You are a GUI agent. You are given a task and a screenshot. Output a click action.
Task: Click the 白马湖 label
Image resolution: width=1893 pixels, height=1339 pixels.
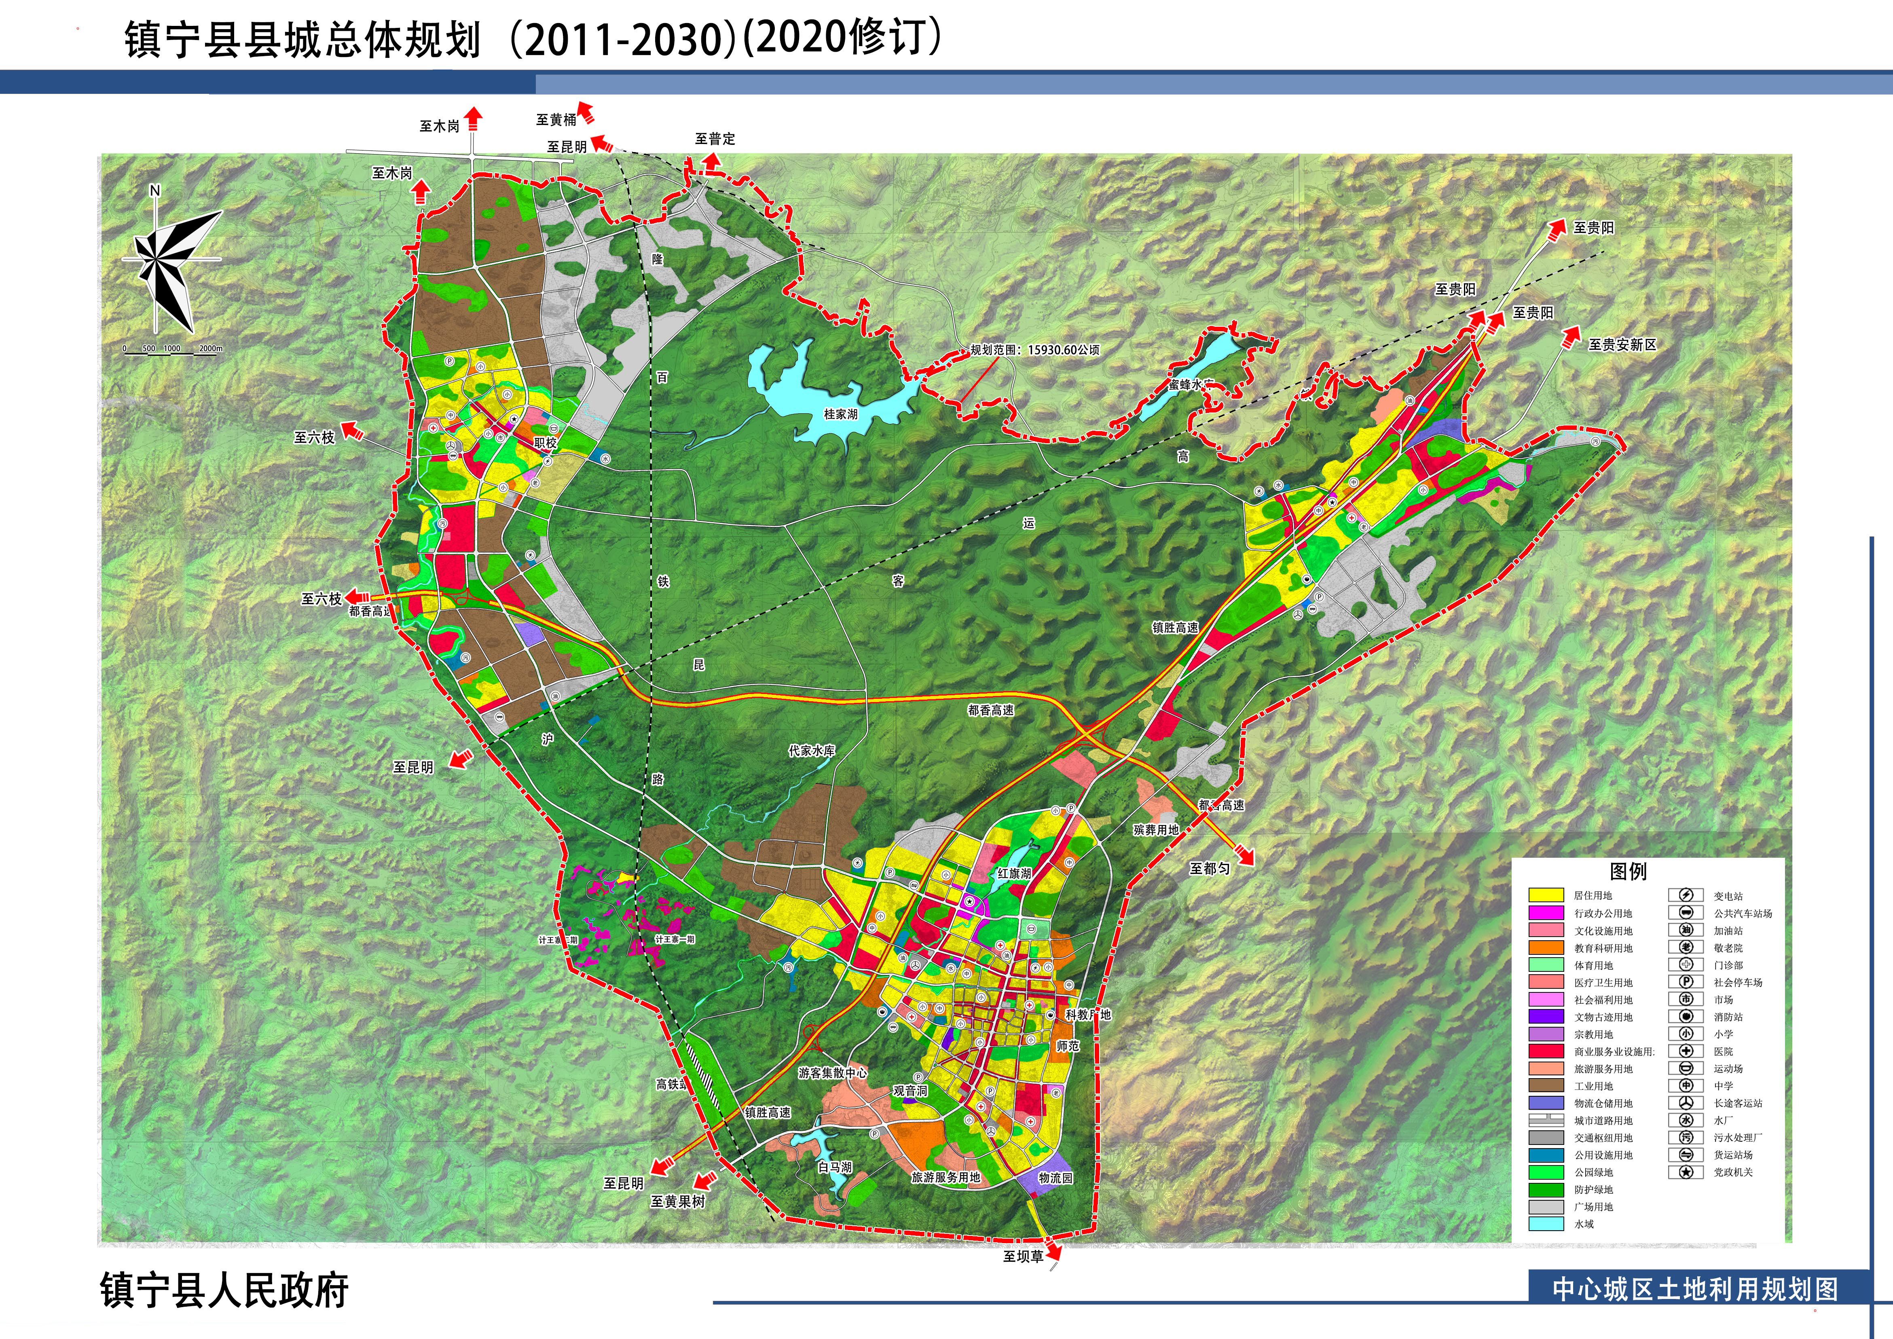click(x=835, y=1168)
